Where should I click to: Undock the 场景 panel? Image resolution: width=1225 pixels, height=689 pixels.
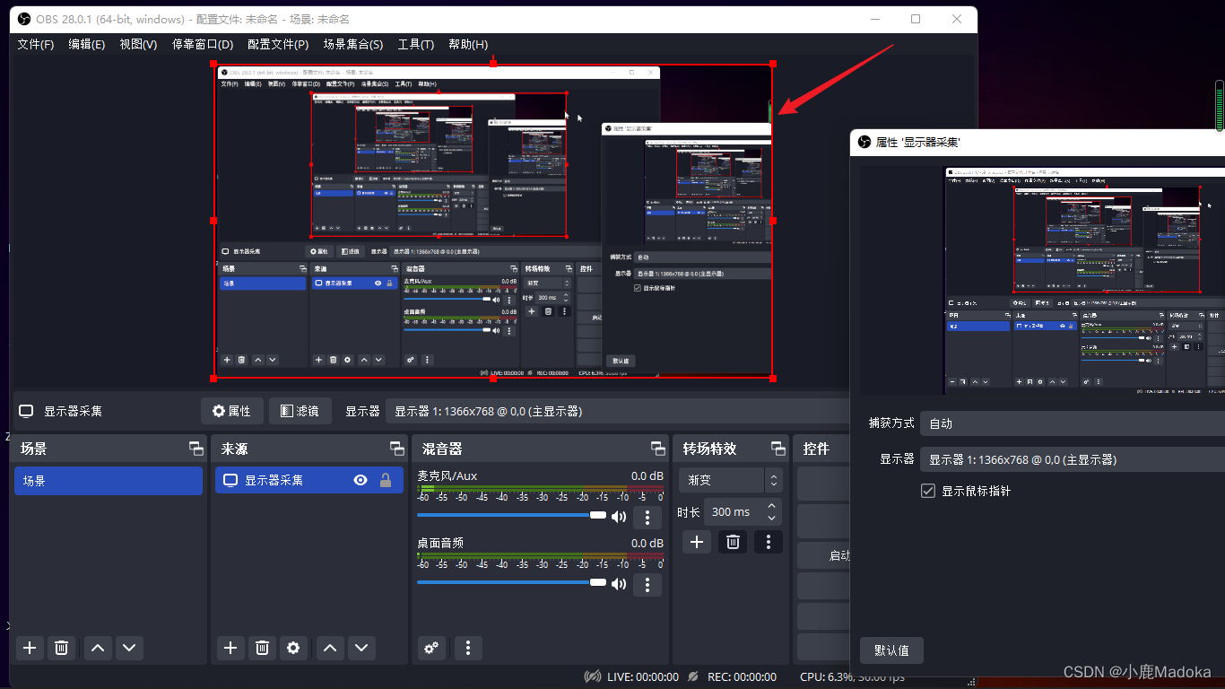(195, 449)
